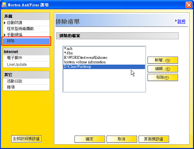The width and height of the screenshot is (194, 149).
Task: Confirm with the 確定 button
Action: [x=90, y=139]
